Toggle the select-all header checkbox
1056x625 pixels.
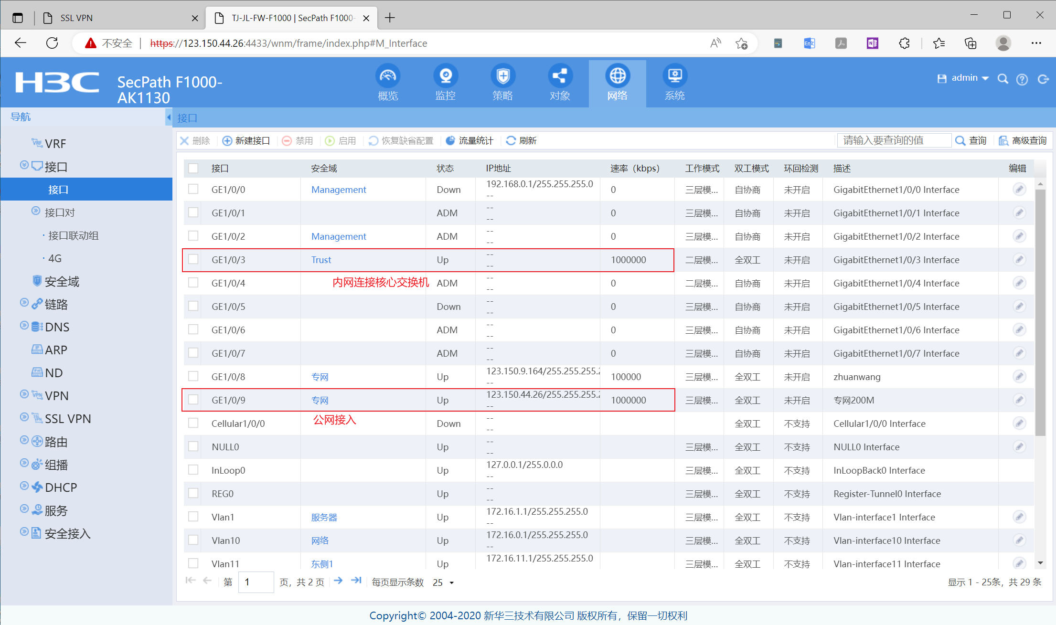(193, 169)
